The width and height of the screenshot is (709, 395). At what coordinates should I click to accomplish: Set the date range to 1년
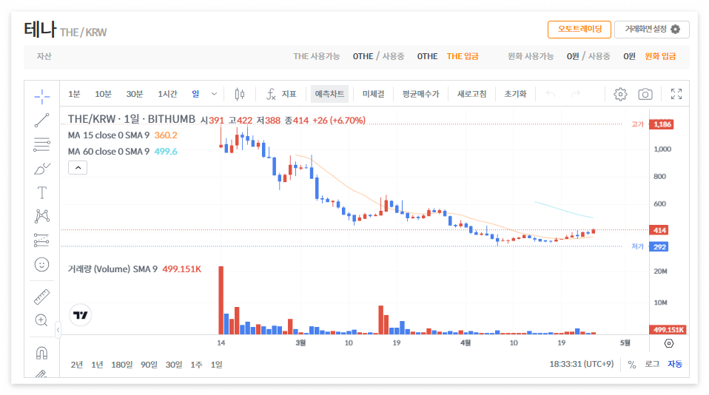coord(97,365)
